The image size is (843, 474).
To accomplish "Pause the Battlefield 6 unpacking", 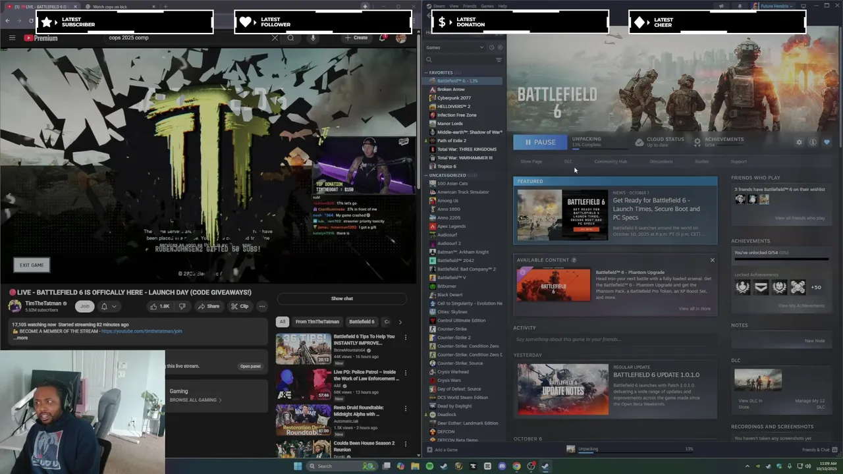I will (539, 142).
